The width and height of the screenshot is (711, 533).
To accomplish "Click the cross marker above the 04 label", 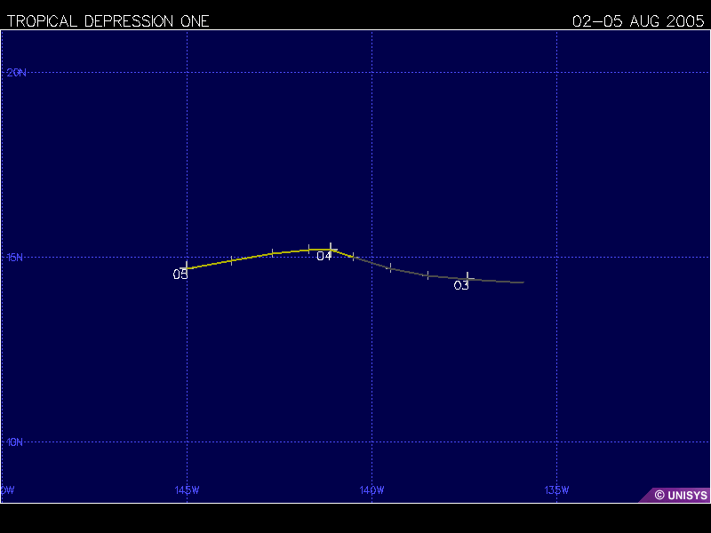I will click(x=331, y=249).
